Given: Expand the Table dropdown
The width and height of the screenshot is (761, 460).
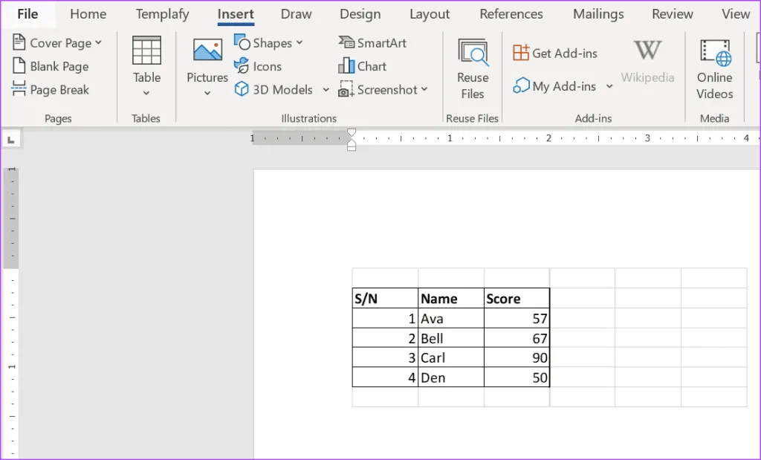Looking at the screenshot, I should (146, 92).
